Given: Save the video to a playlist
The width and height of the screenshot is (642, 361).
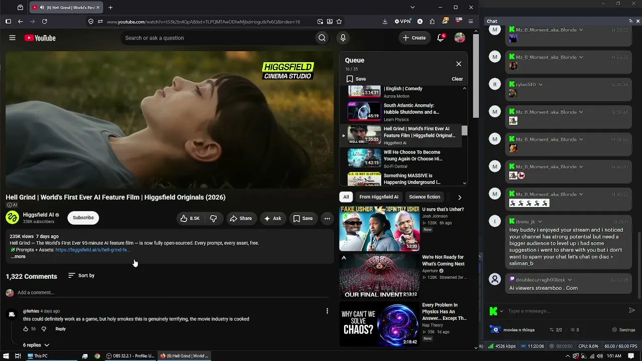Looking at the screenshot, I should (x=303, y=218).
